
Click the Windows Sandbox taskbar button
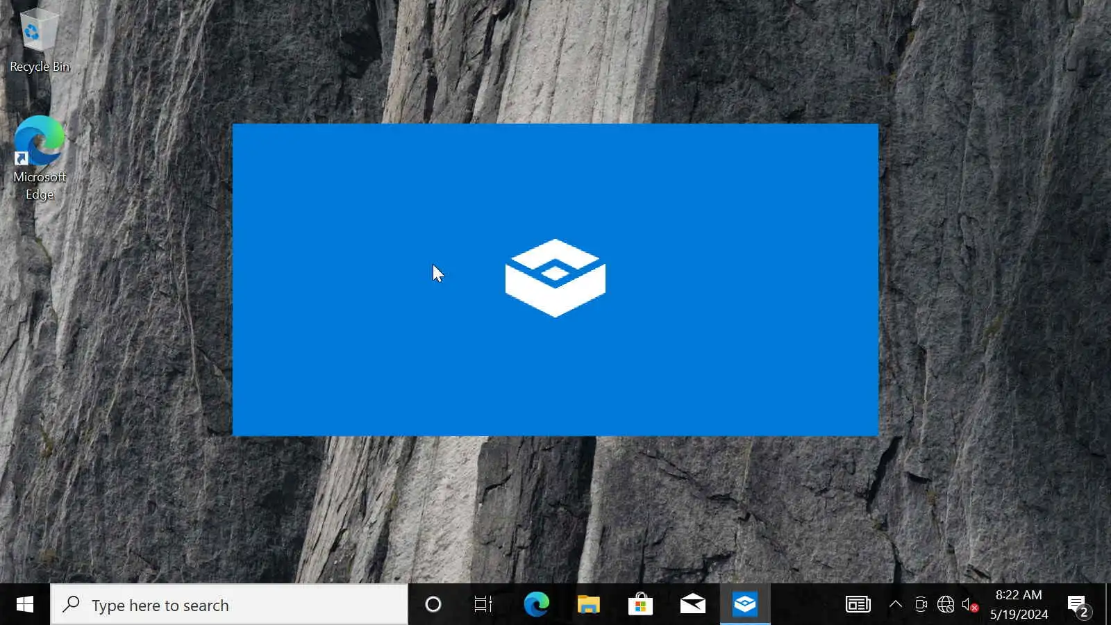click(x=745, y=605)
